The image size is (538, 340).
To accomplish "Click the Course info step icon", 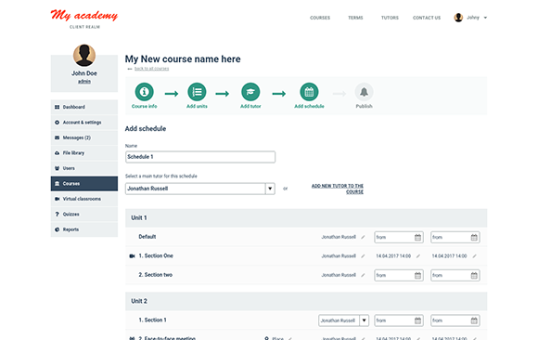I will pos(144,92).
